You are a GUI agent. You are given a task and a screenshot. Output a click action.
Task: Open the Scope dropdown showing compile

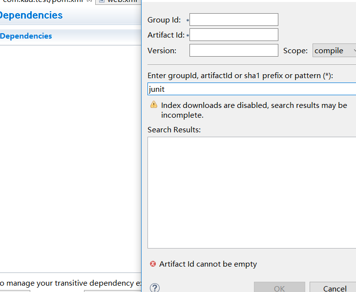[334, 50]
